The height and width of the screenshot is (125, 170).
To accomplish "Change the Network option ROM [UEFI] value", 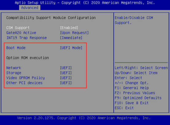I will coord(66,68).
